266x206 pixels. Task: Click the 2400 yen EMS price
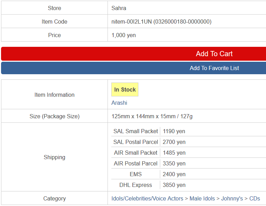174,174
